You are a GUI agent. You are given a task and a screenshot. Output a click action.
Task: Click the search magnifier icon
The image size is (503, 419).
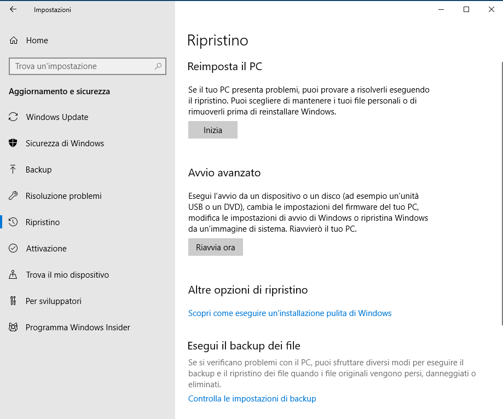point(158,66)
